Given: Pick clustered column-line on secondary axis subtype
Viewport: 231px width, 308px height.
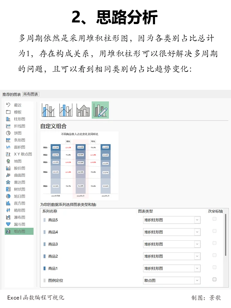Looking at the screenshot, I should (x=66, y=110).
